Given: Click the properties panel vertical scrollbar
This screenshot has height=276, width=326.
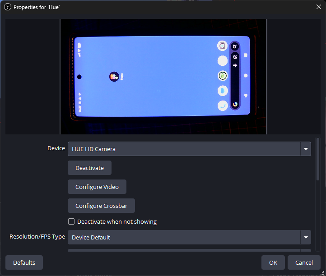Looking at the screenshot, I should (x=318, y=160).
